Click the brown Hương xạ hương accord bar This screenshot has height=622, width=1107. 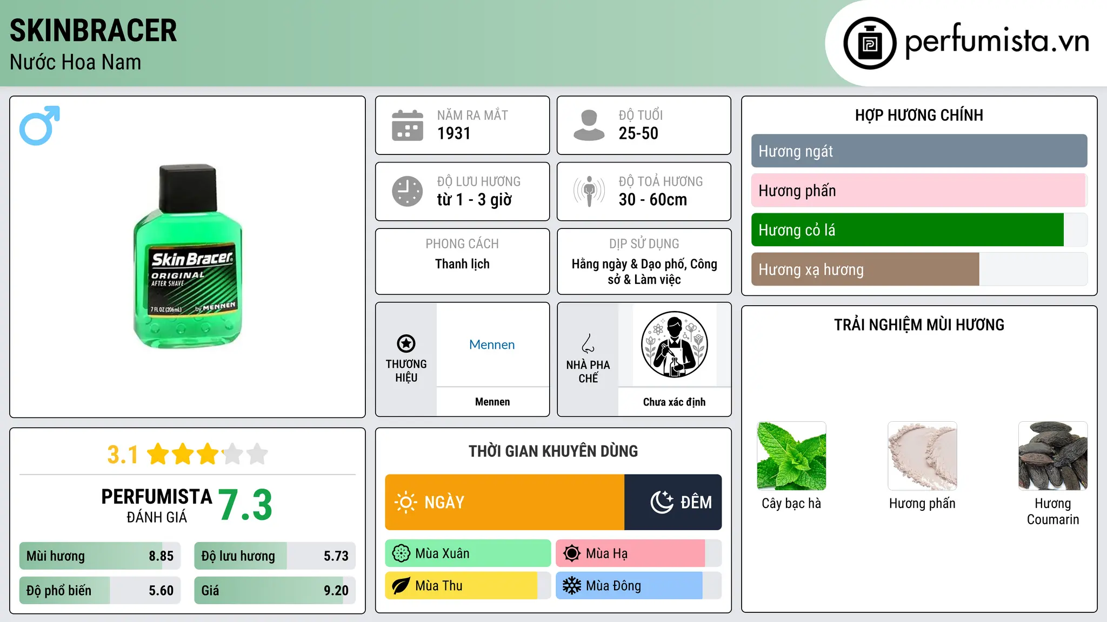point(919,269)
